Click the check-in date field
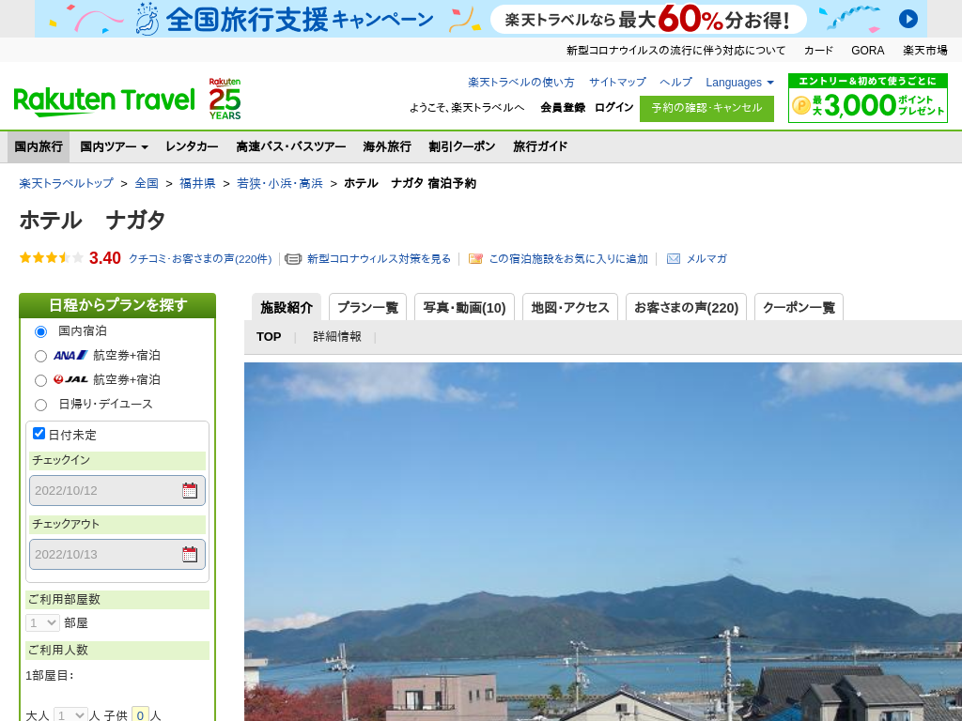The width and height of the screenshot is (962, 721). point(103,490)
